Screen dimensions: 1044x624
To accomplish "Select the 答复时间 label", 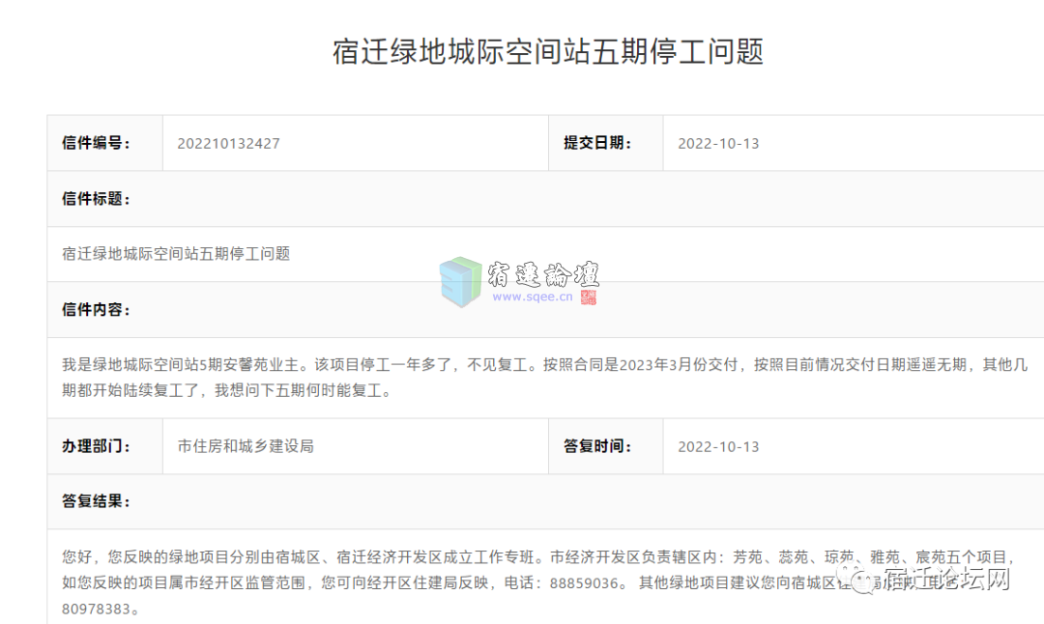I will [x=597, y=446].
